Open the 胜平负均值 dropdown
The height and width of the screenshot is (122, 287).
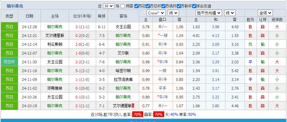point(209,13)
